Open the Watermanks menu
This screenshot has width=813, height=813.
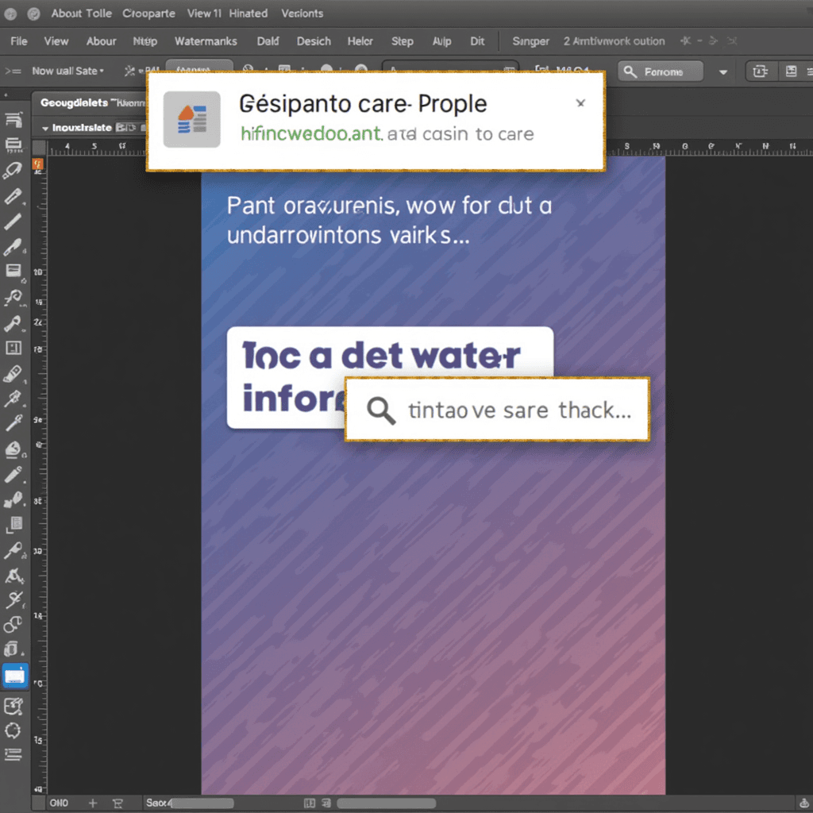tap(205, 41)
